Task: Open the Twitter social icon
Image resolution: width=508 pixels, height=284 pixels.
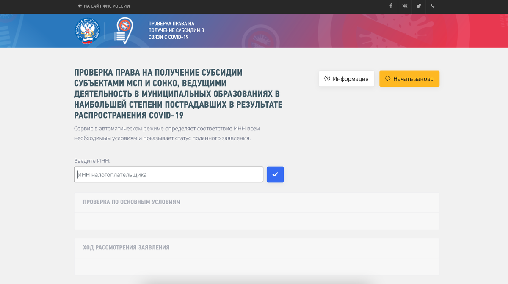Action: (x=419, y=6)
